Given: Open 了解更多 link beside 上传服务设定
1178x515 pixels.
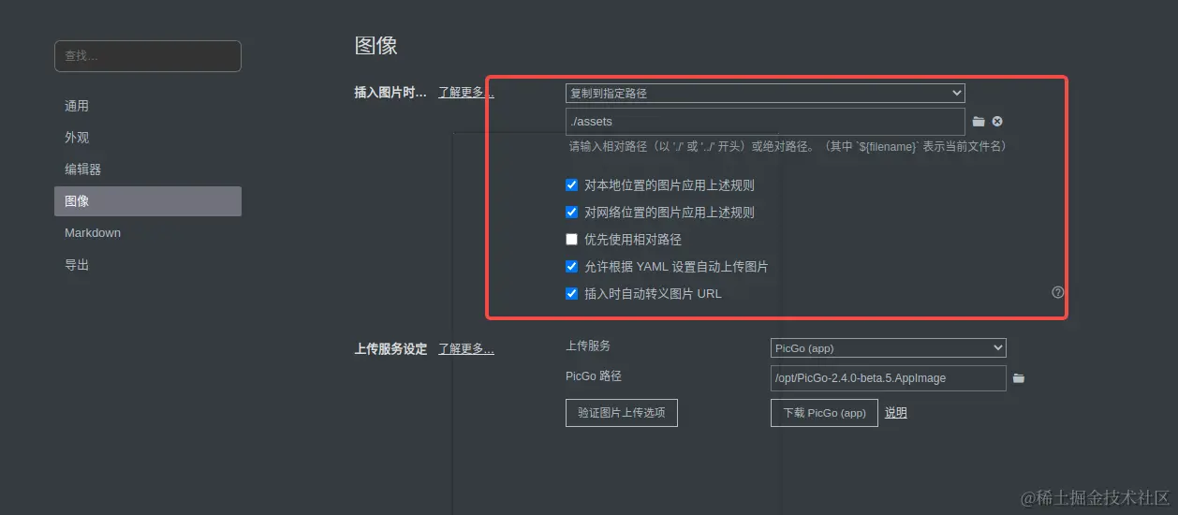Looking at the screenshot, I should click(x=466, y=348).
